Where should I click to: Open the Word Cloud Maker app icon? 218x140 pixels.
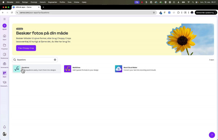click(x=118, y=69)
